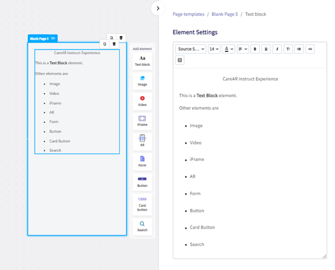
Task: Click the 'AR' bullet in editor
Action: [x=193, y=177]
